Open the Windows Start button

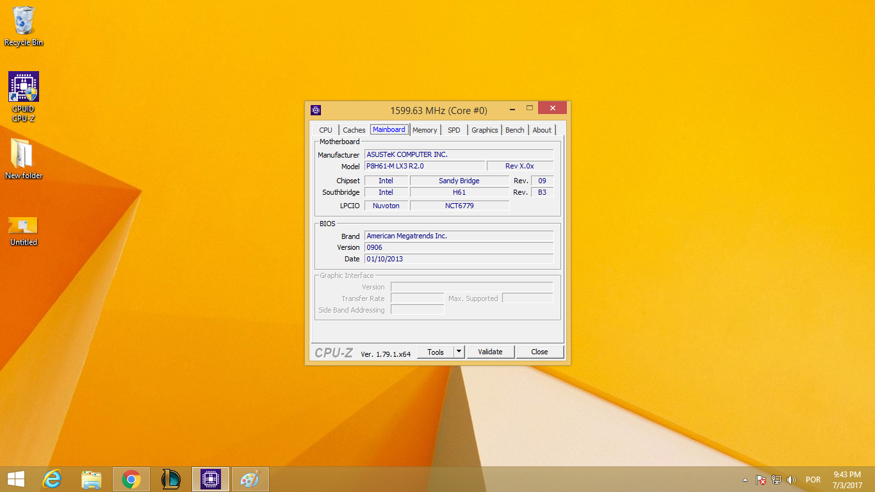pyautogui.click(x=15, y=479)
